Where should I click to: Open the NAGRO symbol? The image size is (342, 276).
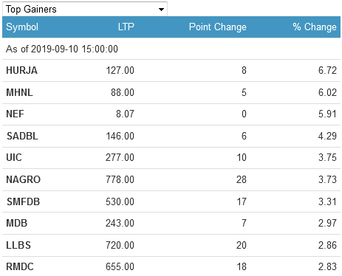point(23,179)
